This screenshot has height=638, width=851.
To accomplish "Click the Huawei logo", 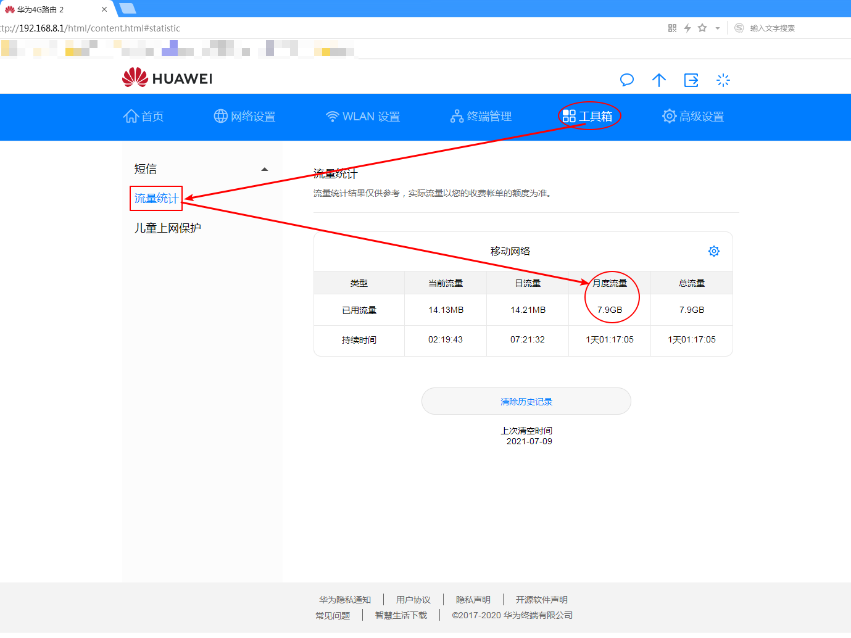I will [167, 78].
